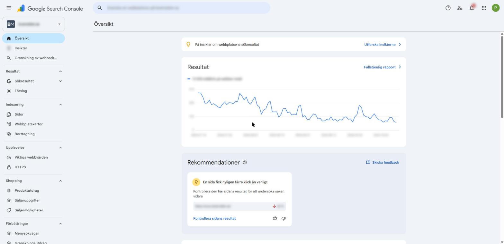Click the chevron next to Utforska insikterna
Screen dimensions: 504x244
point(400,45)
